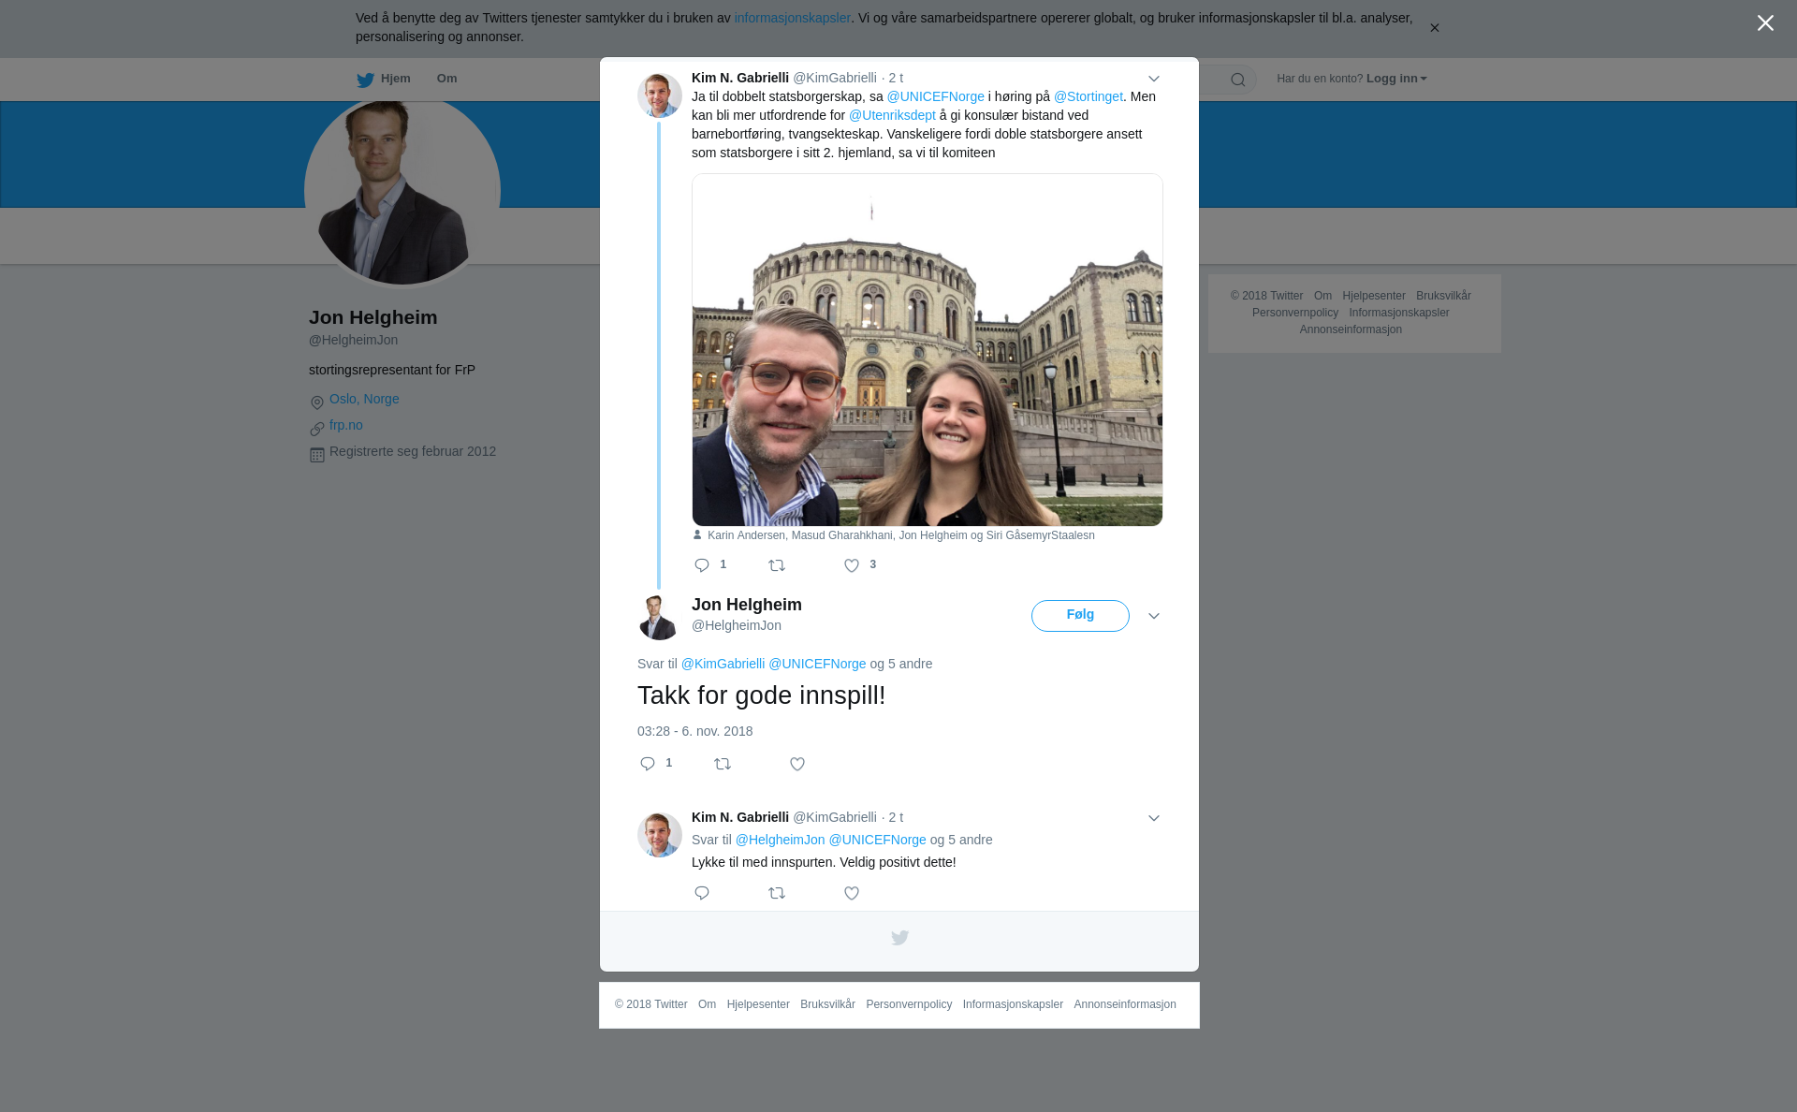Retweet Kim's 'Lykke til med innspurten' tweet
Screen dimensions: 1797x1112
(777, 893)
